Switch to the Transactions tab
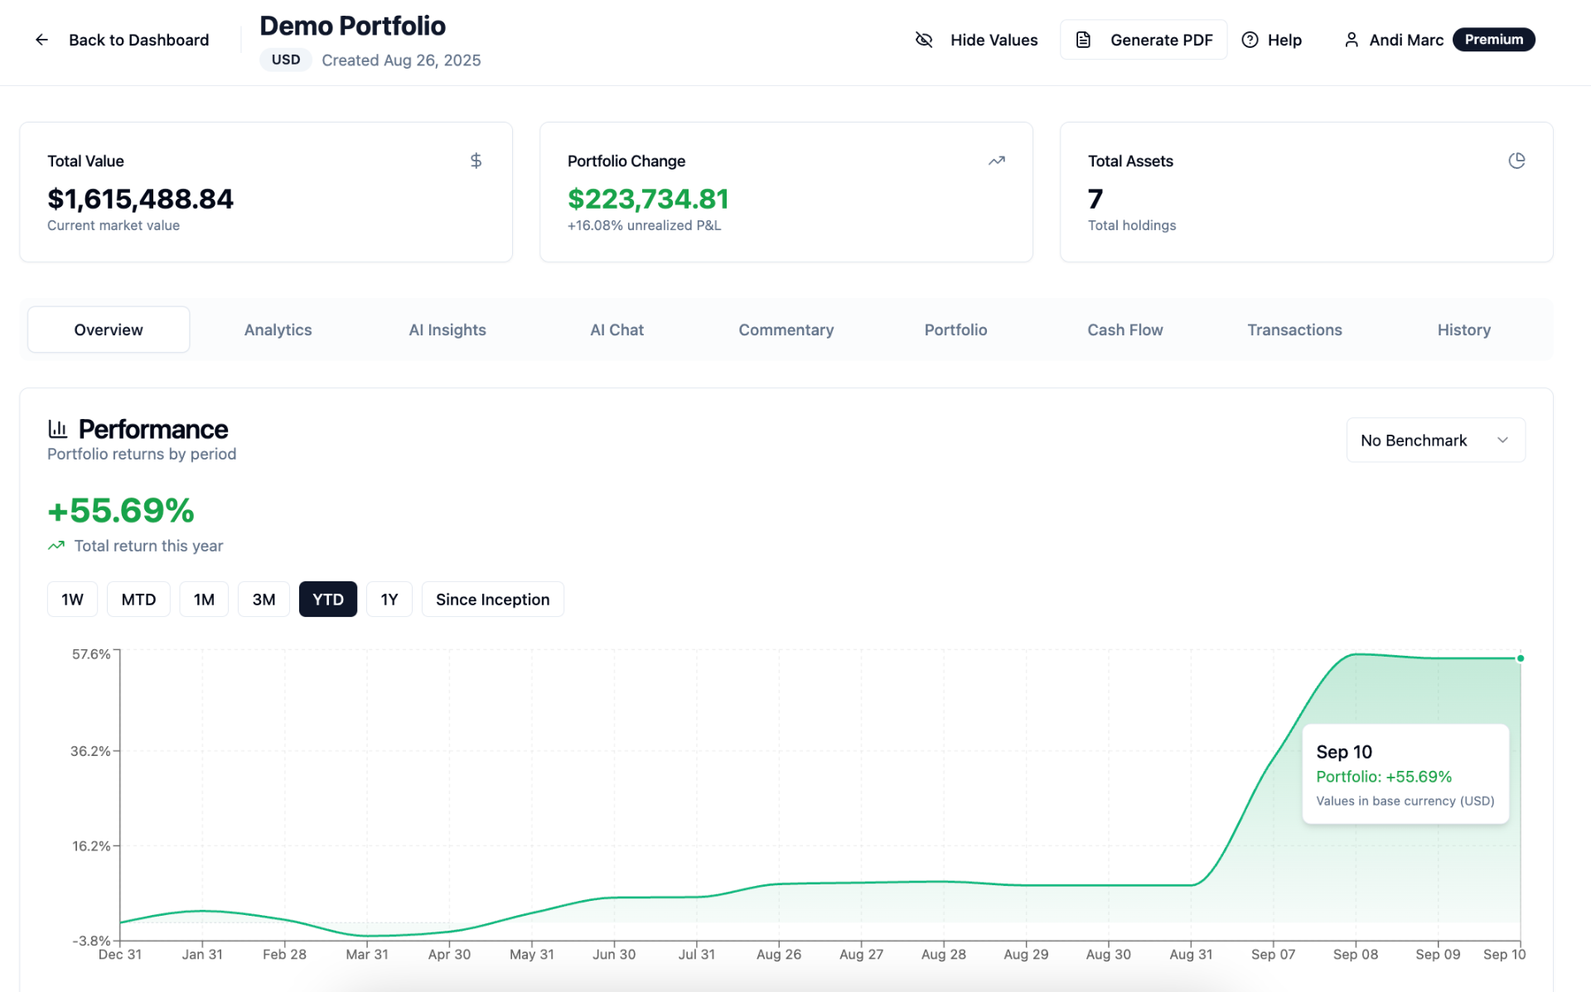The height and width of the screenshot is (992, 1591). click(x=1294, y=330)
